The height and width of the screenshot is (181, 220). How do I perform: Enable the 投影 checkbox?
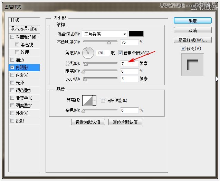coord(12,120)
